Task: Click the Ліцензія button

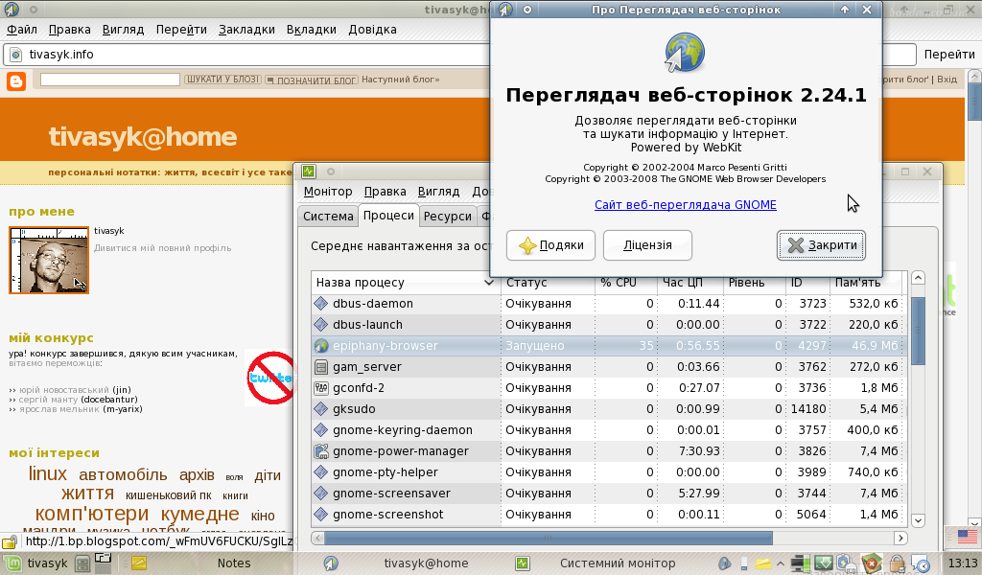Action: tap(647, 245)
